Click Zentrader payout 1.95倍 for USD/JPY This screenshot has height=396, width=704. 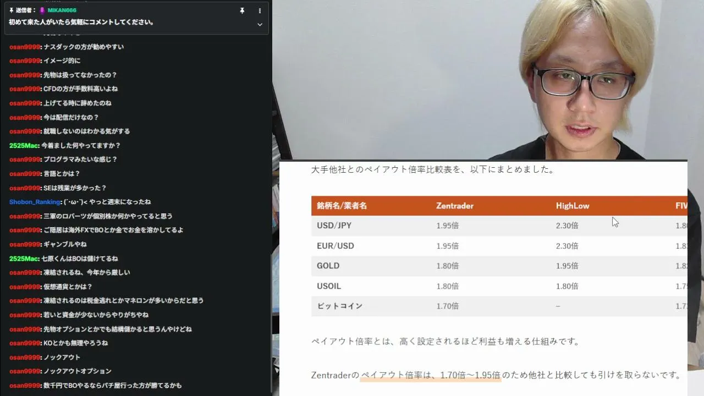click(x=447, y=226)
